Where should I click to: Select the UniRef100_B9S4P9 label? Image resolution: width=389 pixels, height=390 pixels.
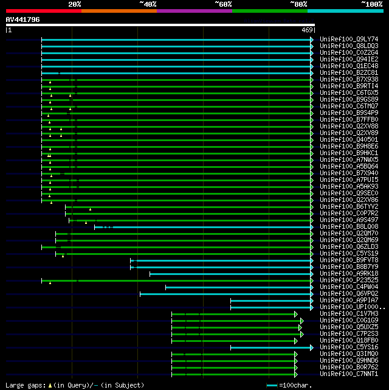point(349,113)
